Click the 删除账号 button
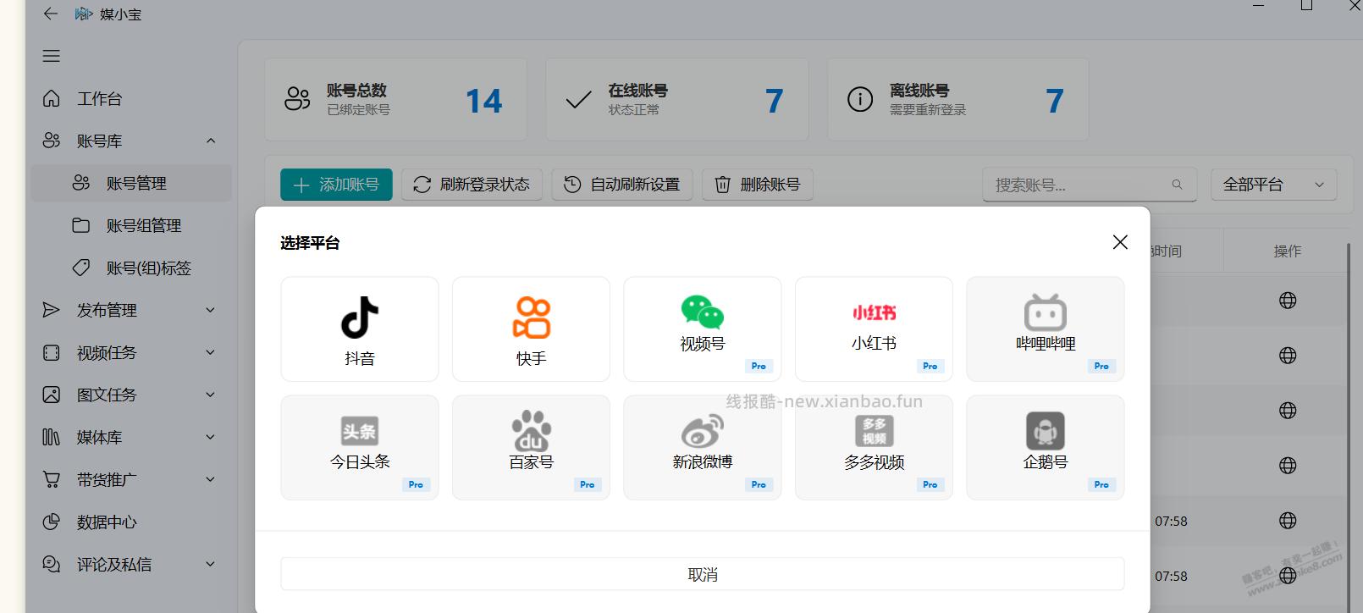Screen dimensions: 1363x613 758,185
